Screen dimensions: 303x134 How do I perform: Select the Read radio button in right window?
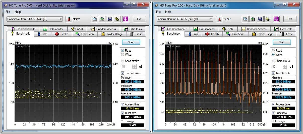tap(273, 51)
